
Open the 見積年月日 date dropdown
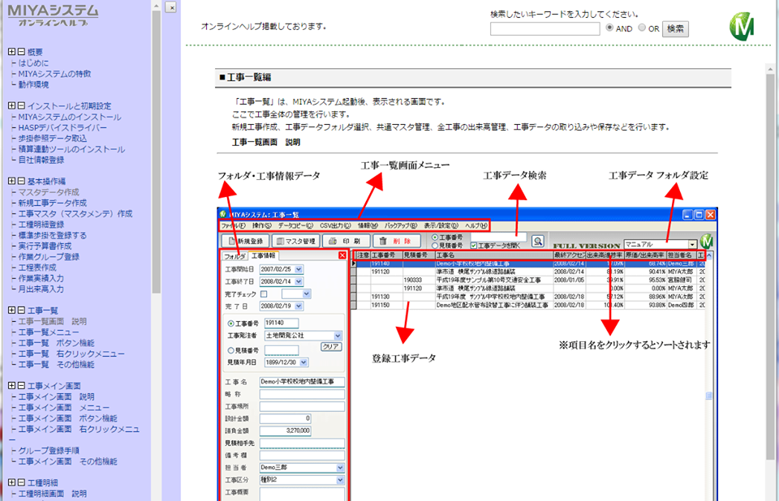303,362
